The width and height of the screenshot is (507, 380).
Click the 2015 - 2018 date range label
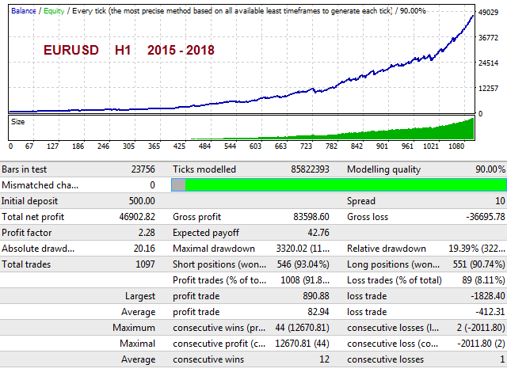[181, 50]
